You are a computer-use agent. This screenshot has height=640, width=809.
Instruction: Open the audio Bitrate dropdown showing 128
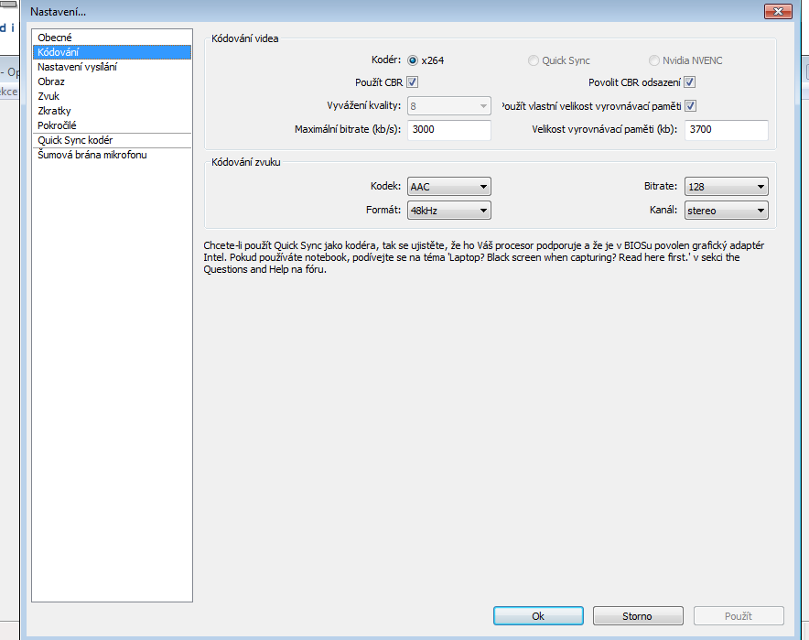[x=726, y=187]
